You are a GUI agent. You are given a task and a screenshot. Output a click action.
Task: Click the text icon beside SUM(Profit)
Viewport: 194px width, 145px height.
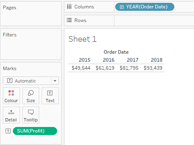[8, 131]
